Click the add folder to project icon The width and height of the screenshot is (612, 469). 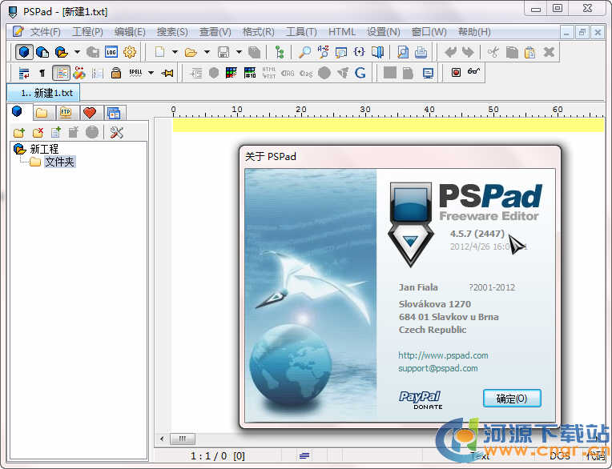tap(19, 132)
